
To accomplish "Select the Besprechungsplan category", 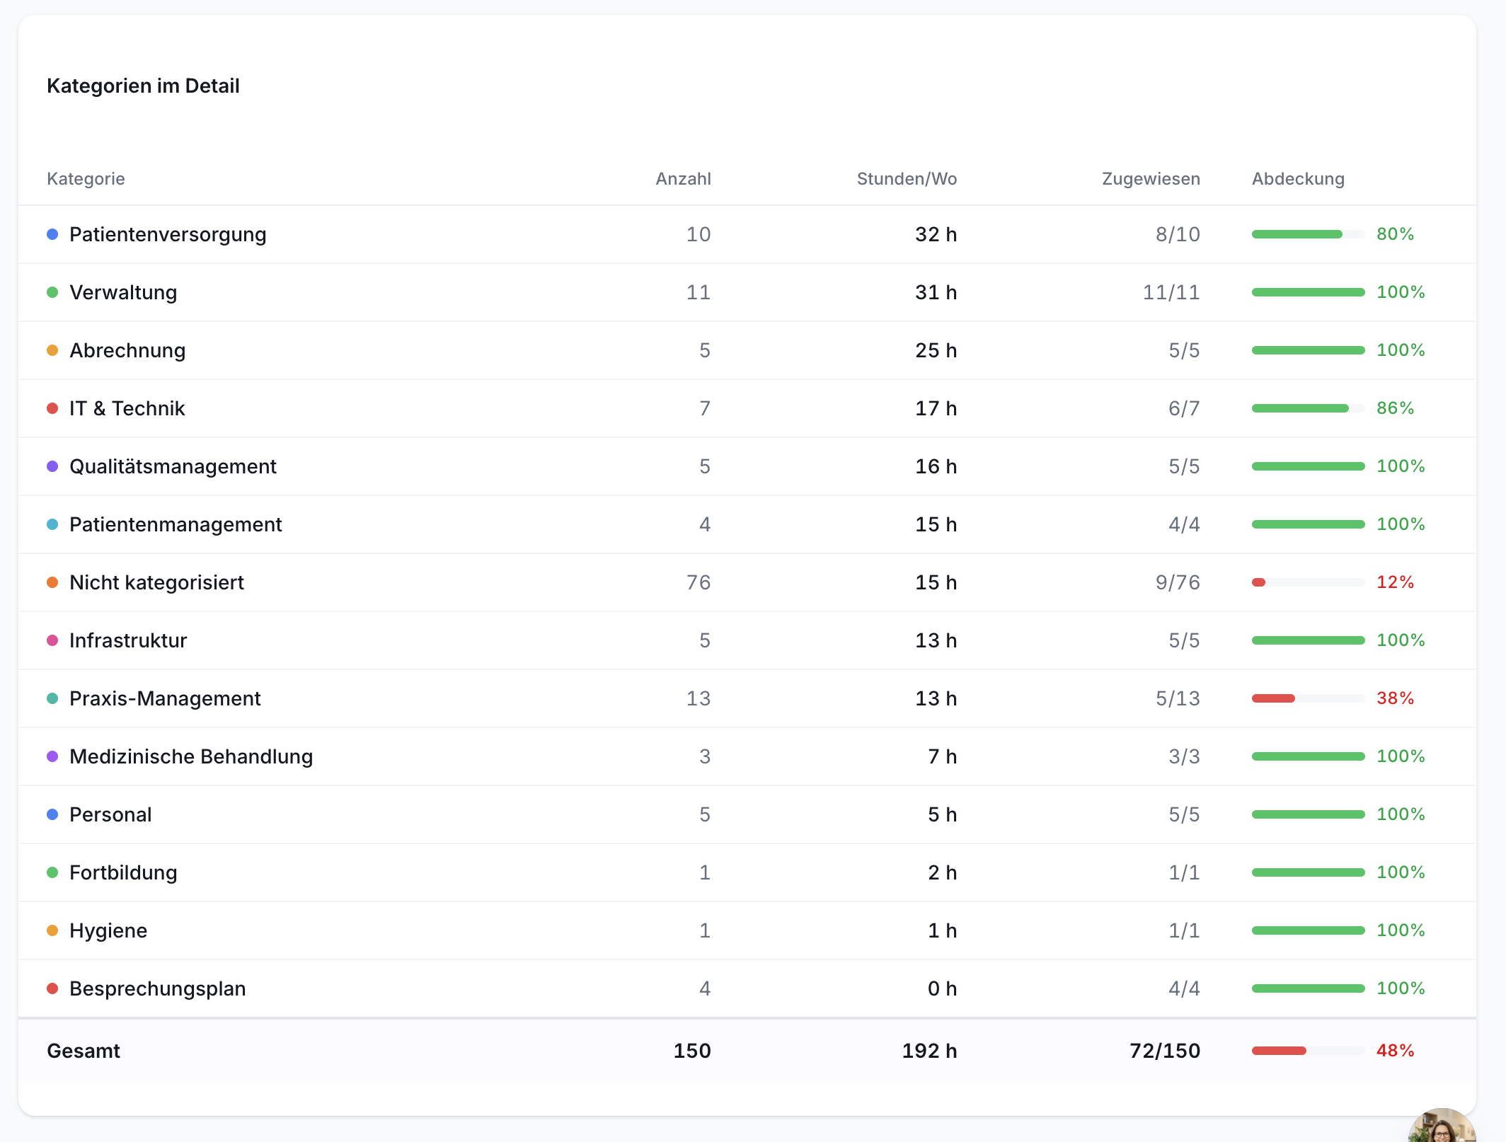I will pyautogui.click(x=158, y=988).
